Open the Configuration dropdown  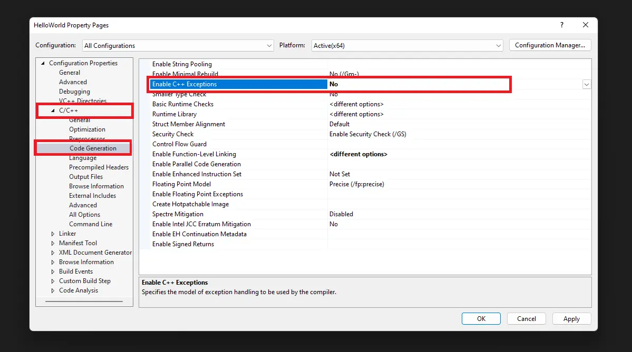[x=178, y=45]
